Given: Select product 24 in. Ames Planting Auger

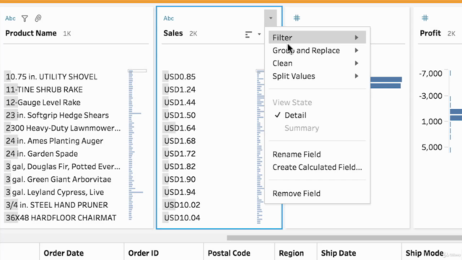Looking at the screenshot, I should coord(55,141).
